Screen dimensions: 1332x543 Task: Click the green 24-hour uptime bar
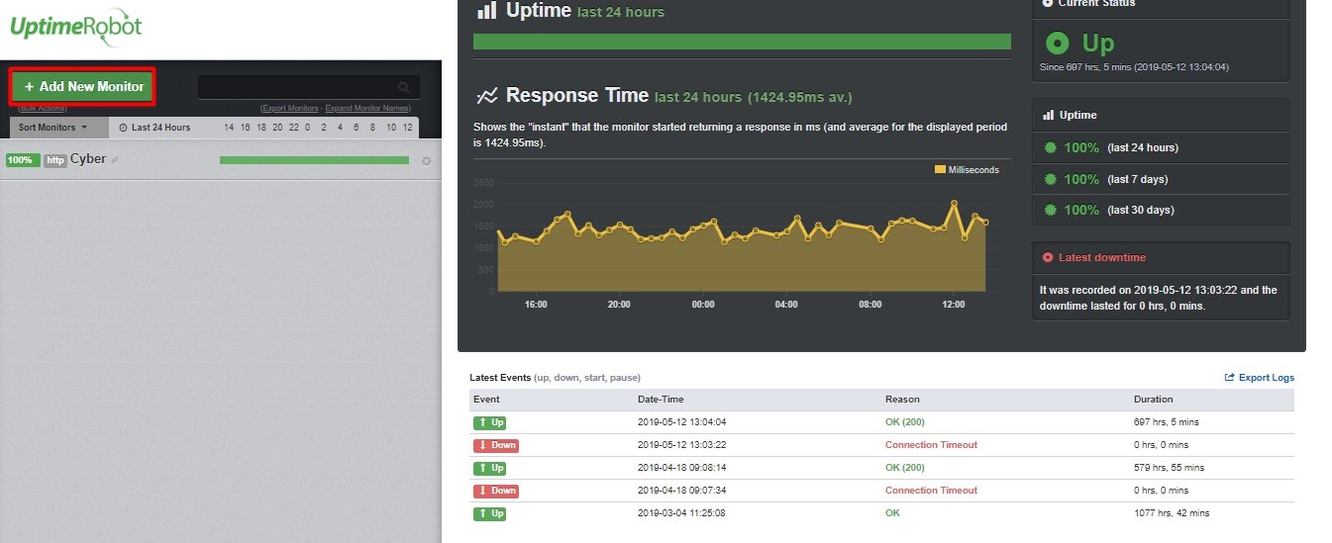pyautogui.click(x=742, y=42)
